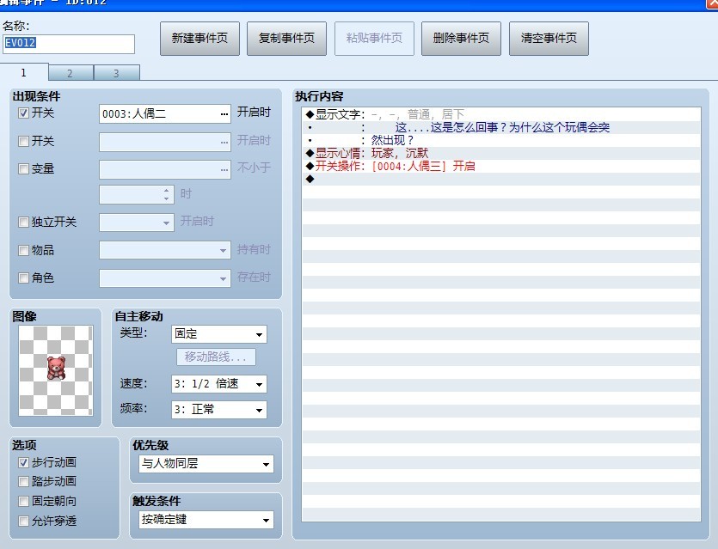
Task: Open the 频率 frequency dropdown
Action: coord(219,410)
